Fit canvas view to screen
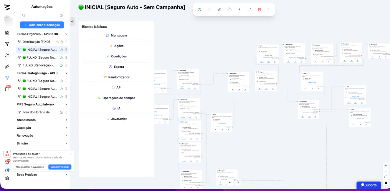390x191 pixels. 386,177
